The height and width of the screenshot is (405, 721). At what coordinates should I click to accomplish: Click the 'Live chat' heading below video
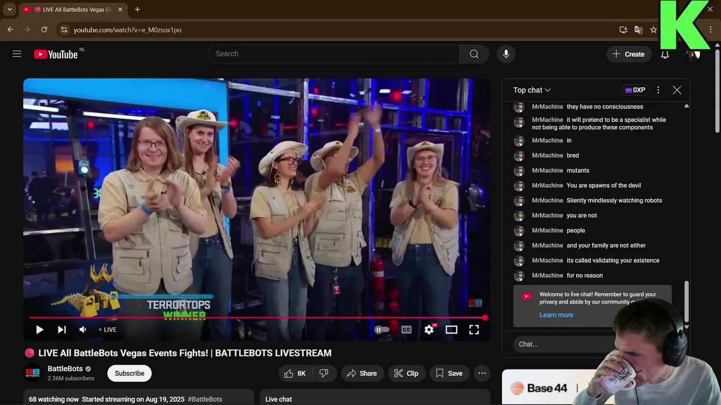278,399
